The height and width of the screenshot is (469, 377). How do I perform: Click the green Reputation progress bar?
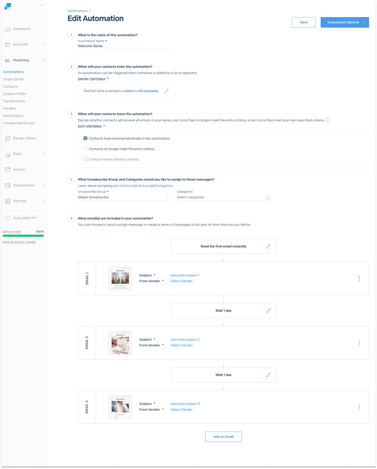tap(23, 235)
